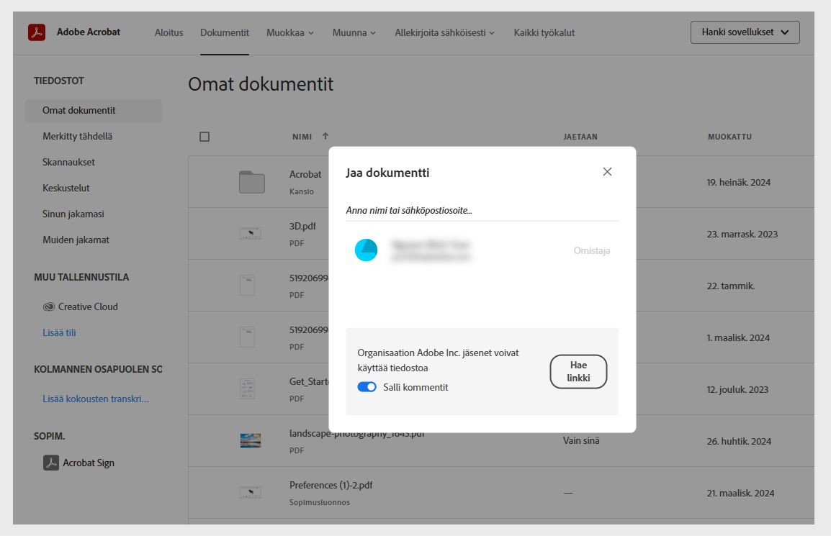Click the Acrobat Sign icon
The width and height of the screenshot is (831, 536).
point(51,463)
